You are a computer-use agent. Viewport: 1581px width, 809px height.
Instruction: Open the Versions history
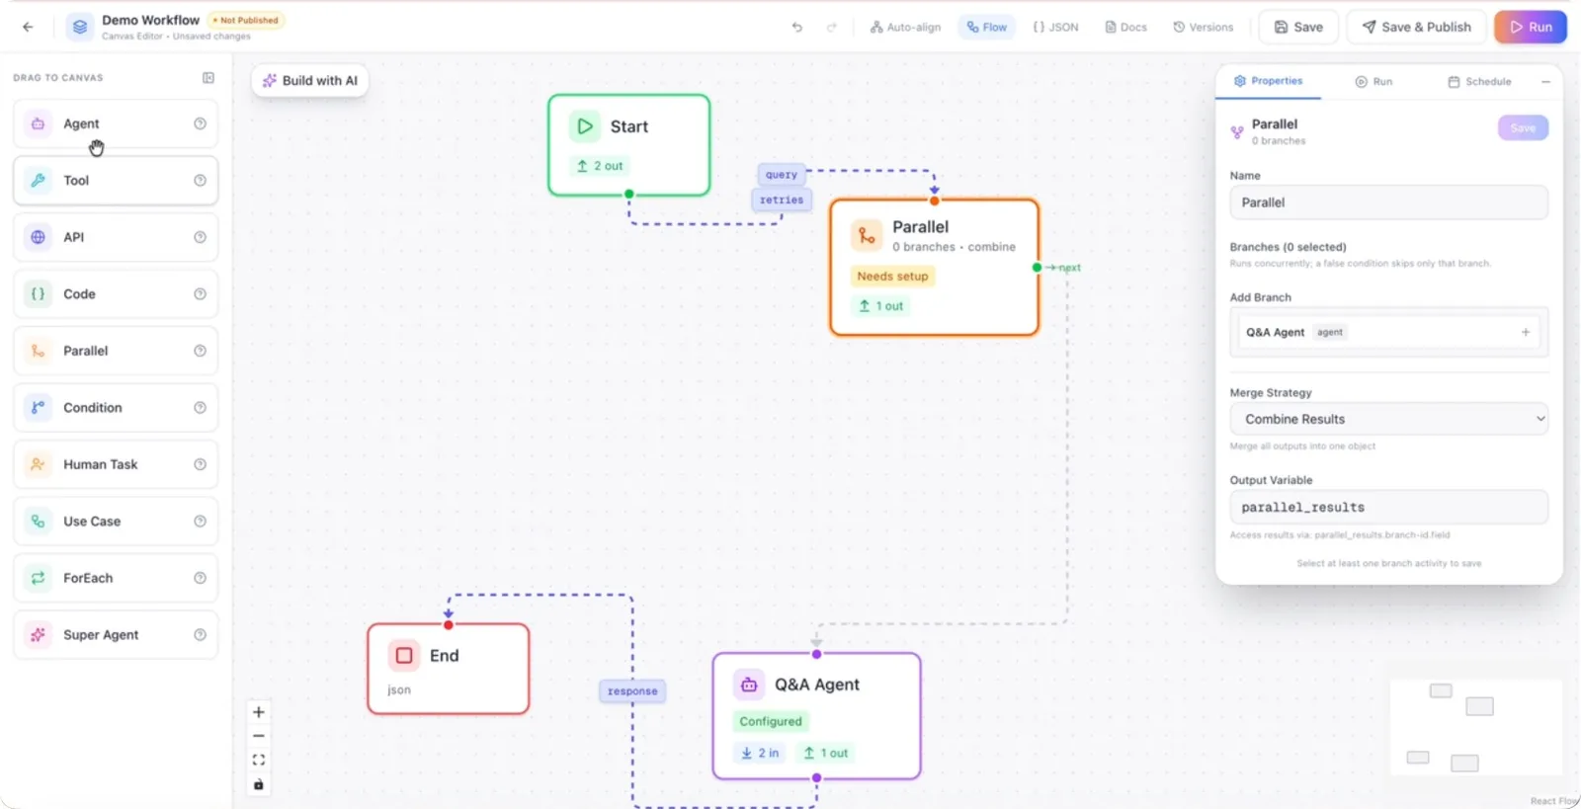(x=1203, y=27)
